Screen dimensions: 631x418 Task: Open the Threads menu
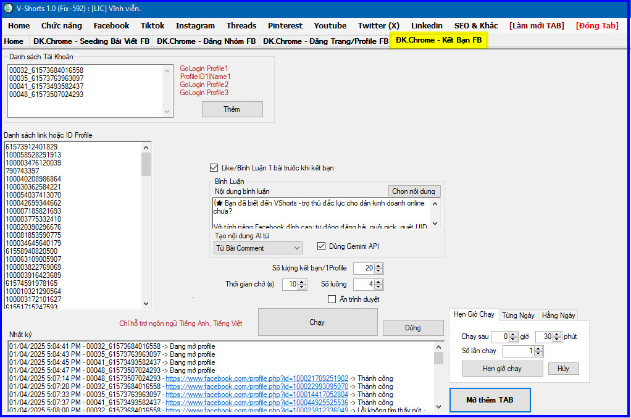[x=241, y=26]
